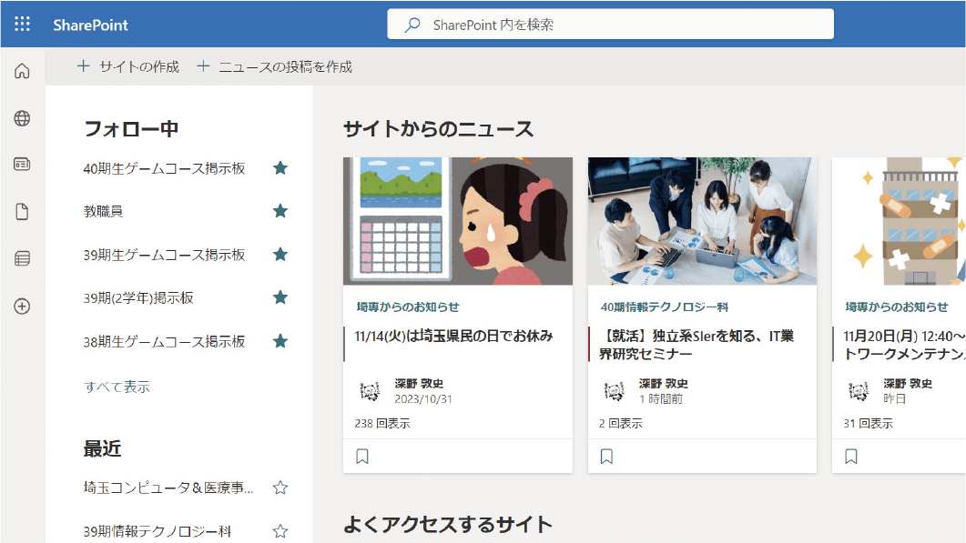Click 40期情報テクノロジー科 site label
This screenshot has height=543, width=966.
665,307
